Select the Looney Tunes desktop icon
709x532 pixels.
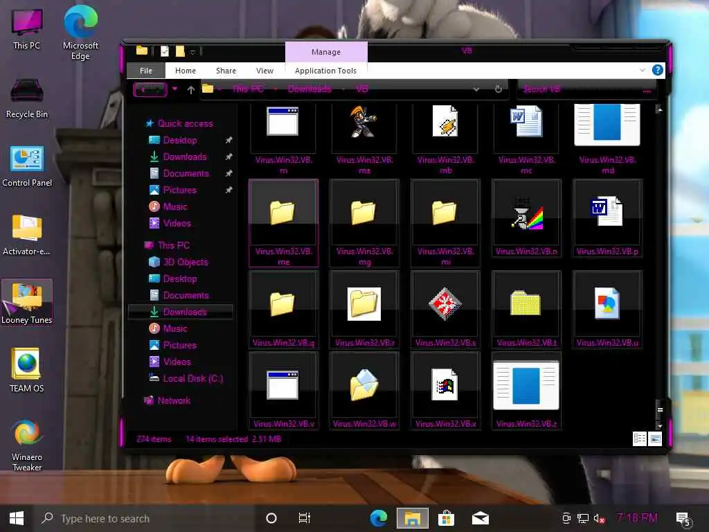click(x=27, y=302)
